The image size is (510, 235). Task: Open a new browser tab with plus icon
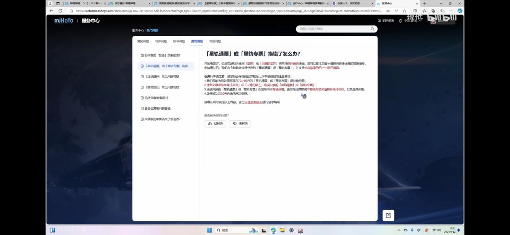pyautogui.click(x=425, y=4)
